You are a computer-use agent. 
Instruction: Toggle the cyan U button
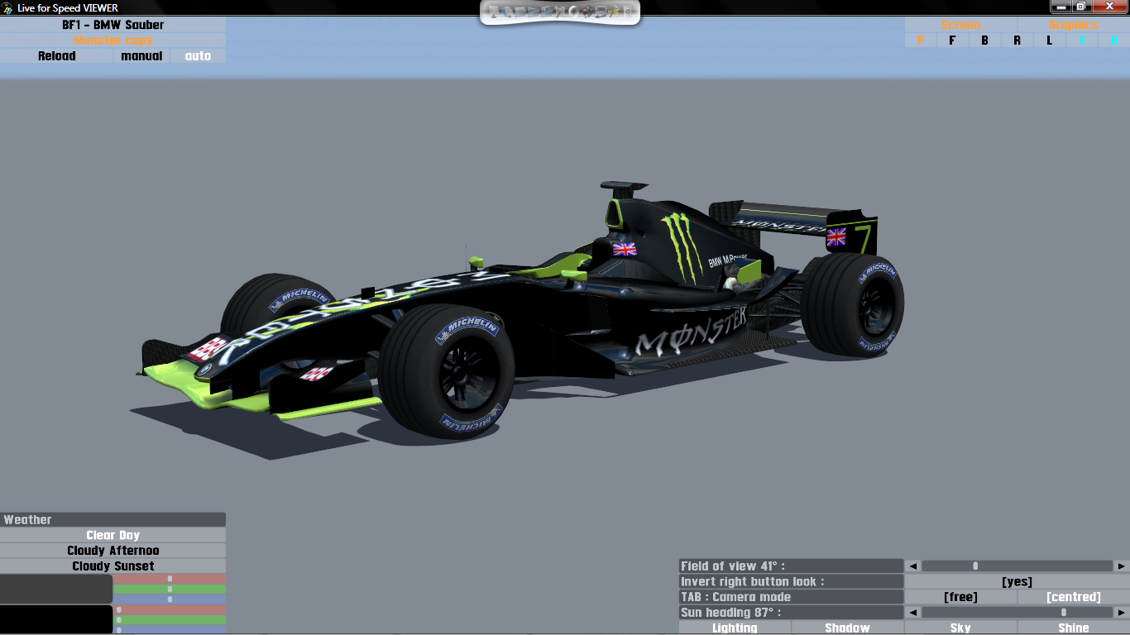1113,41
